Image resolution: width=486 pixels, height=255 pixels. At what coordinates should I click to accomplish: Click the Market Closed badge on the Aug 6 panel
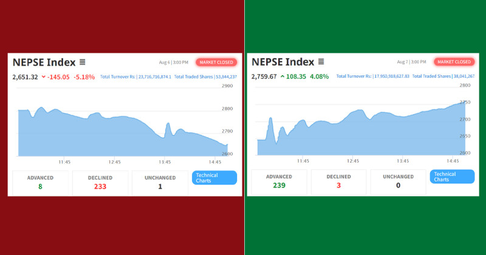[x=216, y=62]
